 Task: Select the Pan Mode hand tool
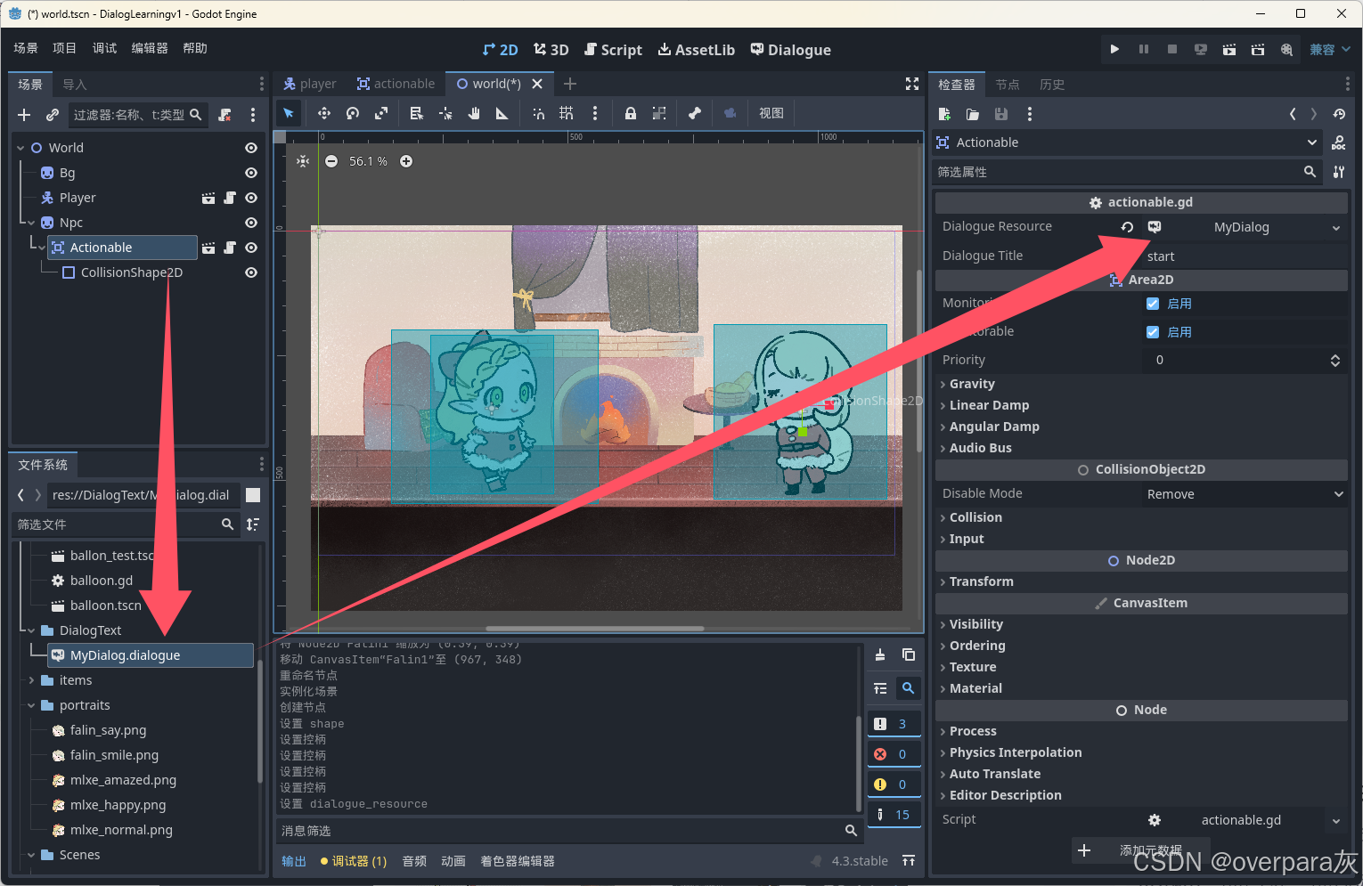pyautogui.click(x=474, y=113)
